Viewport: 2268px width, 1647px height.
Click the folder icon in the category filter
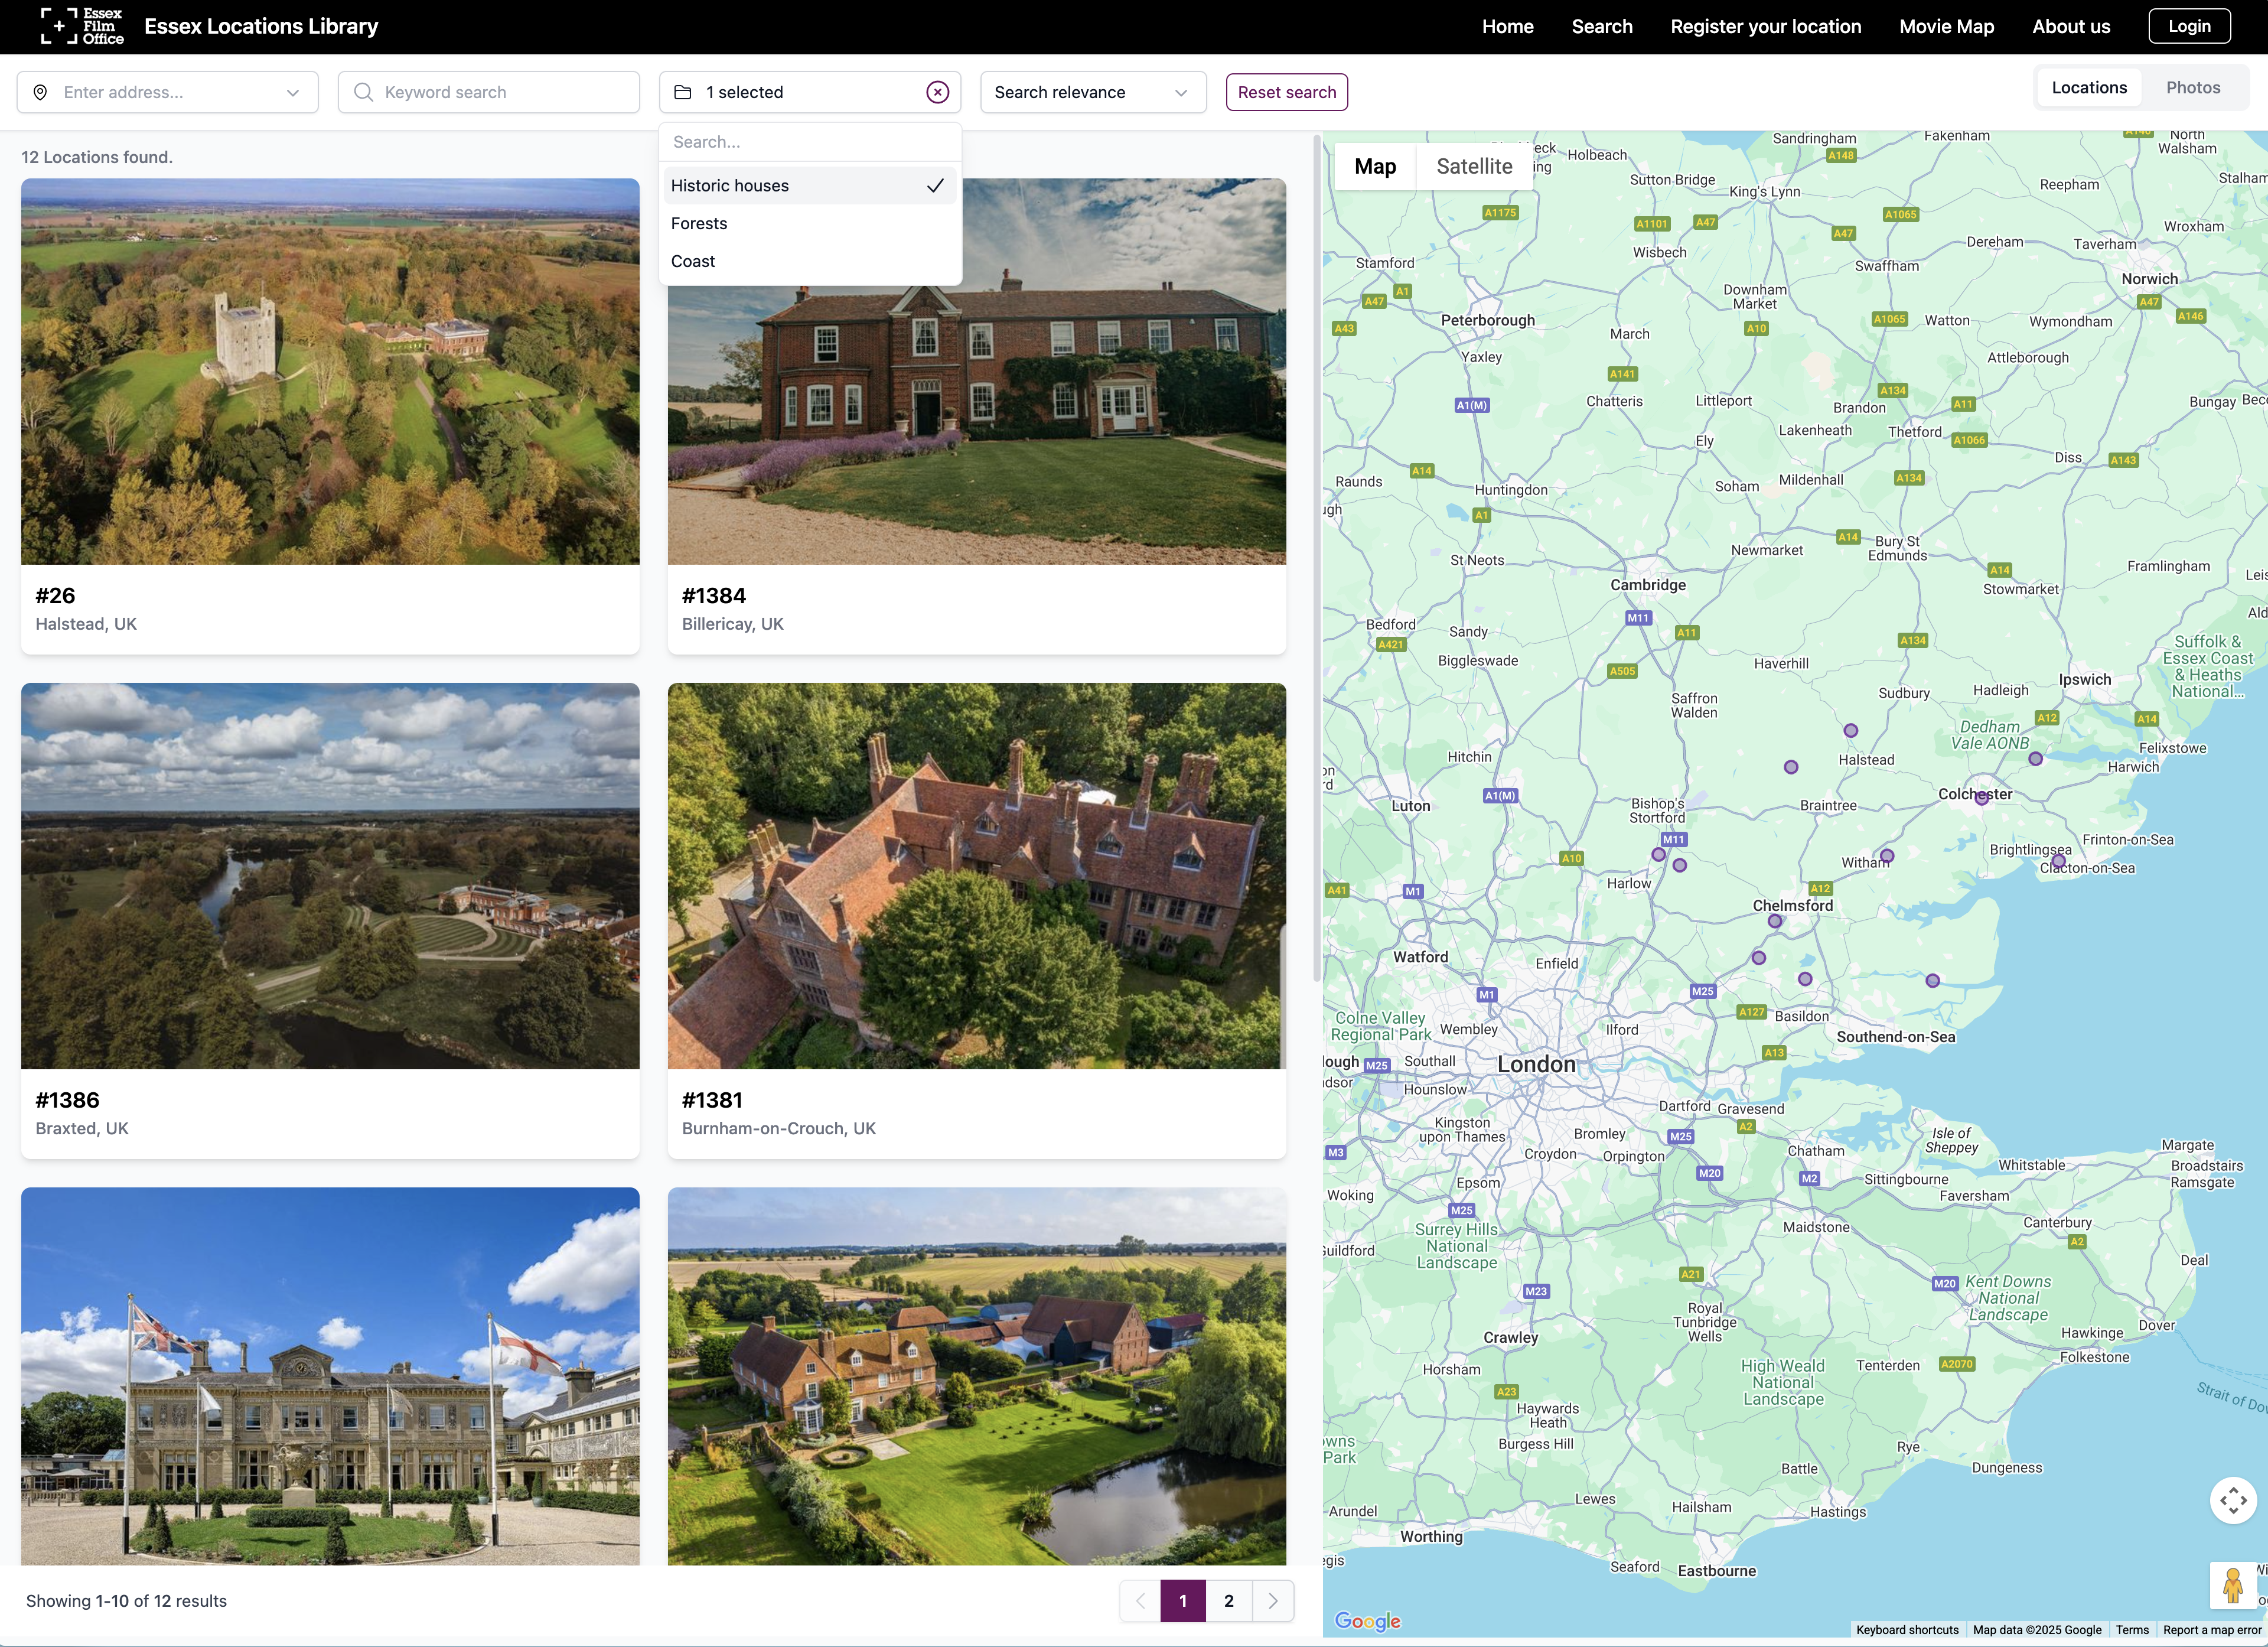point(683,92)
